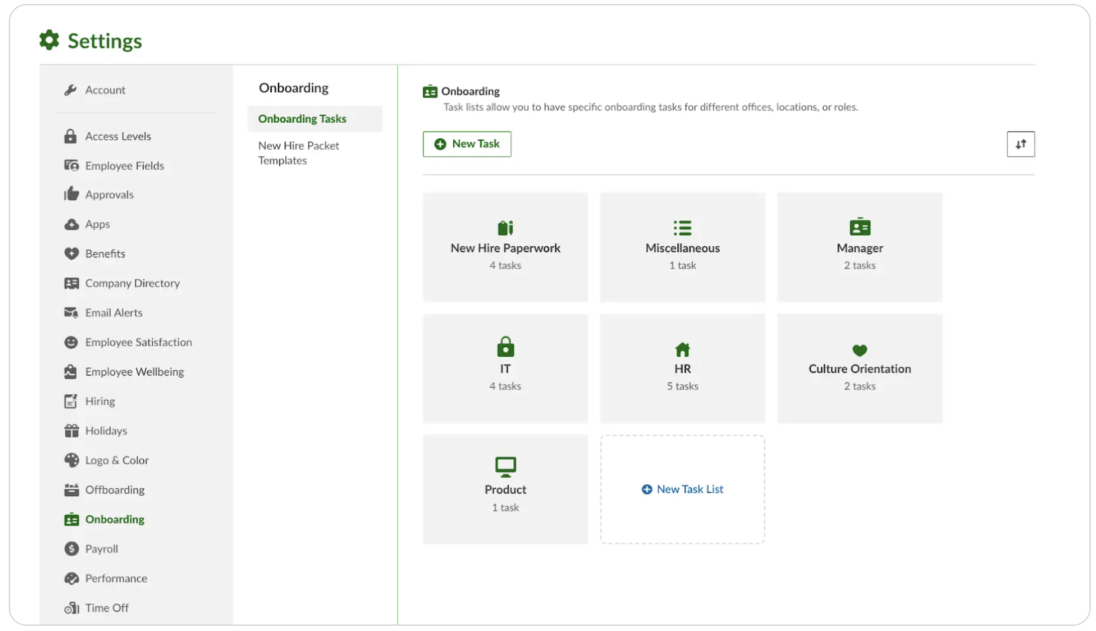Click the Approvals thumbs-up icon
This screenshot has width=1096, height=631.
[71, 194]
